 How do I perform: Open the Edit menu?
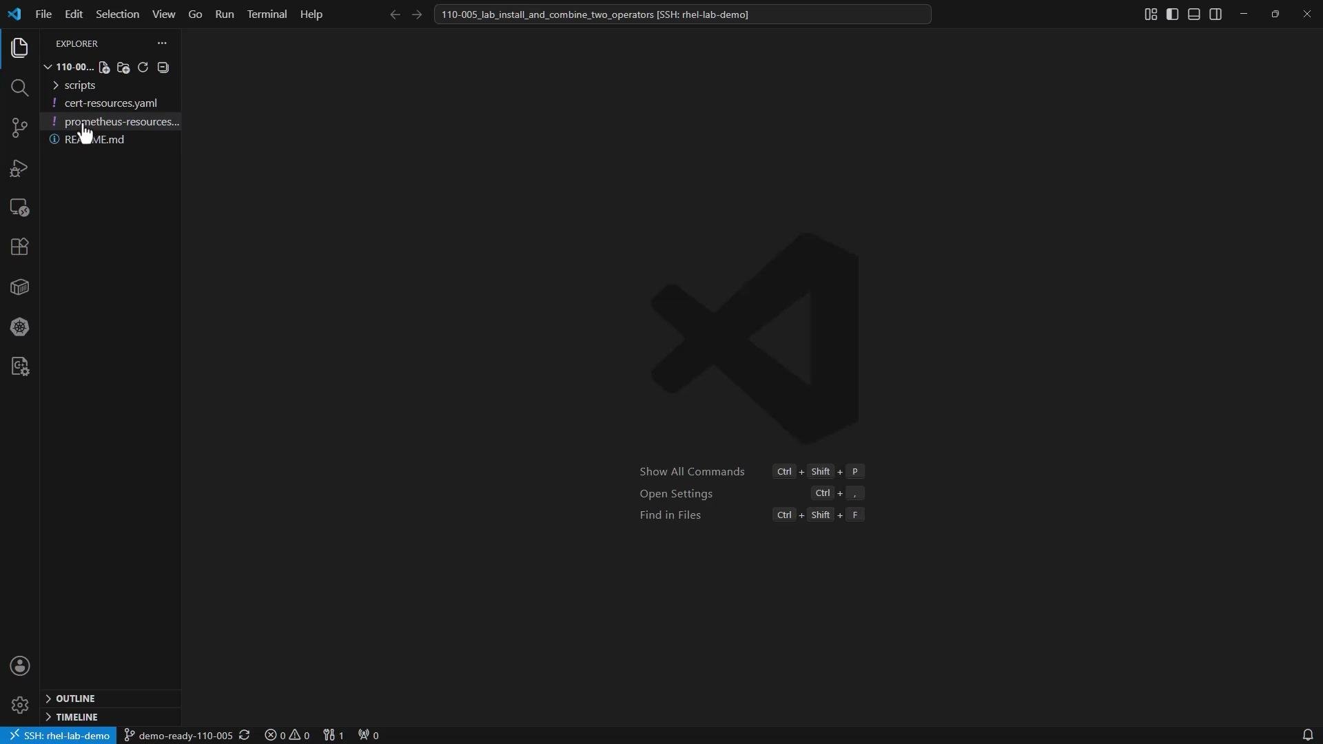point(74,14)
